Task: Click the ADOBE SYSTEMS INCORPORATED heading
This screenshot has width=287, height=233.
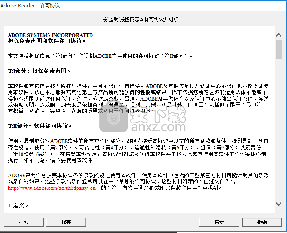Action: 50,35
